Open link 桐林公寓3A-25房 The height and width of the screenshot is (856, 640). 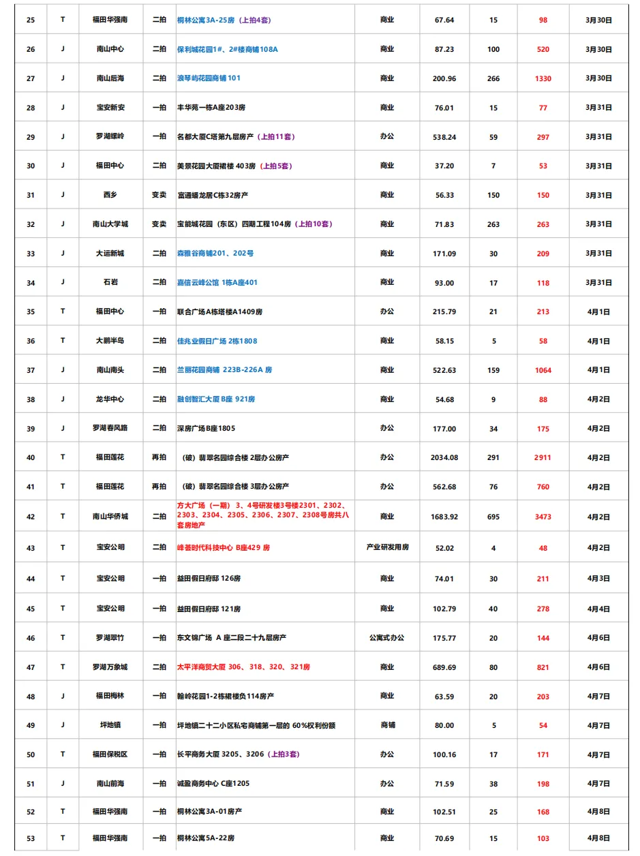(207, 20)
